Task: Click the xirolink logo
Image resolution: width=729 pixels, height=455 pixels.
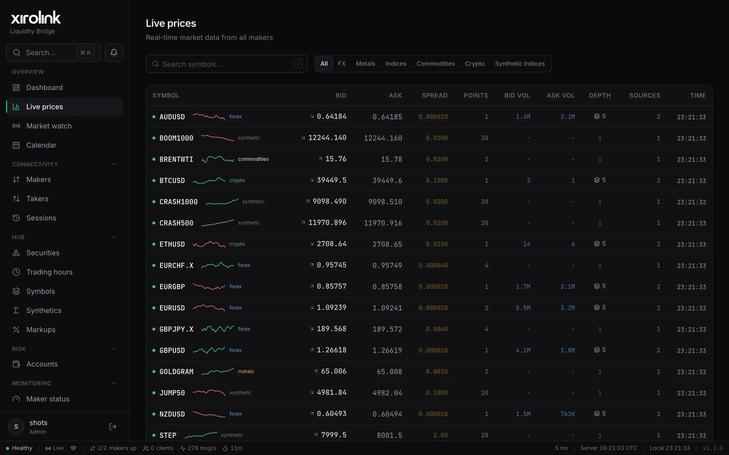Action: pos(35,17)
